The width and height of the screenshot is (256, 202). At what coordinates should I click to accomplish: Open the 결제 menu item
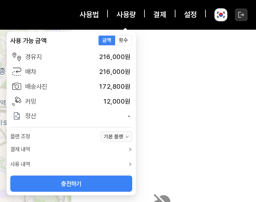tap(160, 15)
